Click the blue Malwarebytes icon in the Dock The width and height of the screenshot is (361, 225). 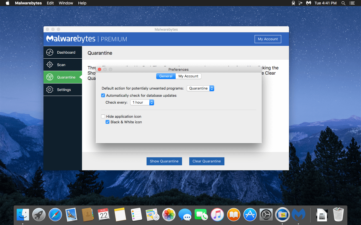pos(298,214)
